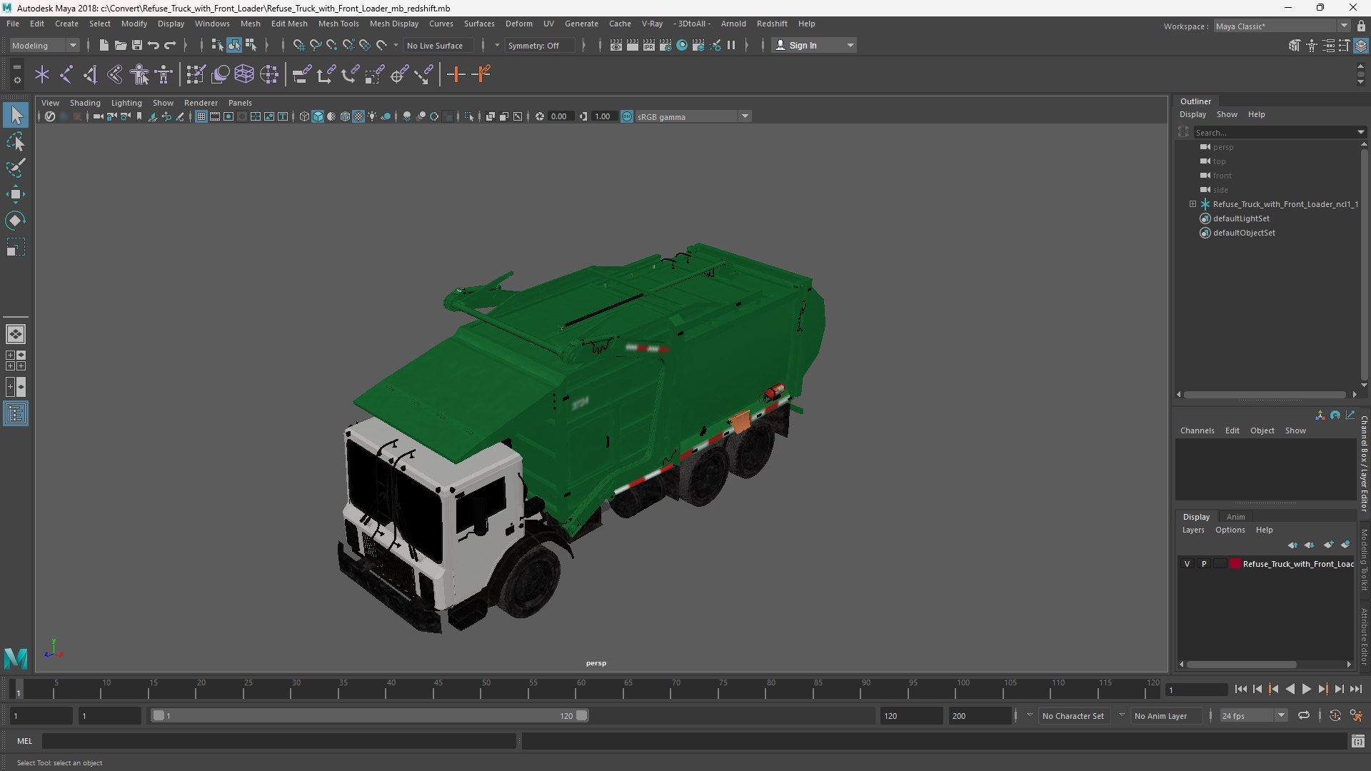
Task: Switch to single perspective pane layout
Action: click(x=16, y=333)
